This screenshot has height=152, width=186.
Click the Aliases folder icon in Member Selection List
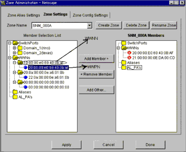point(15,92)
